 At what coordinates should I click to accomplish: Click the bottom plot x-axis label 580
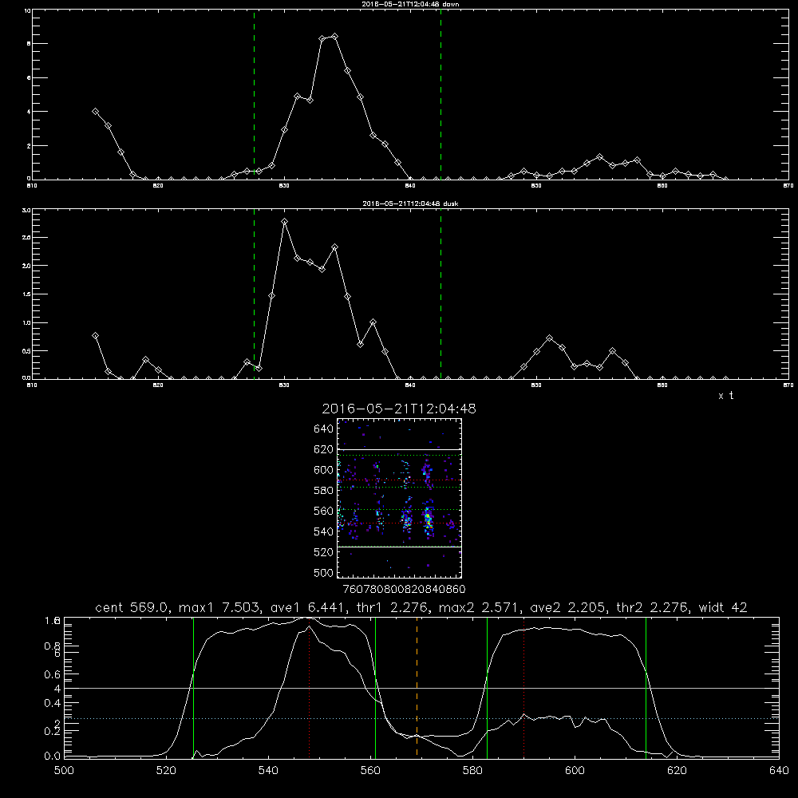472,771
